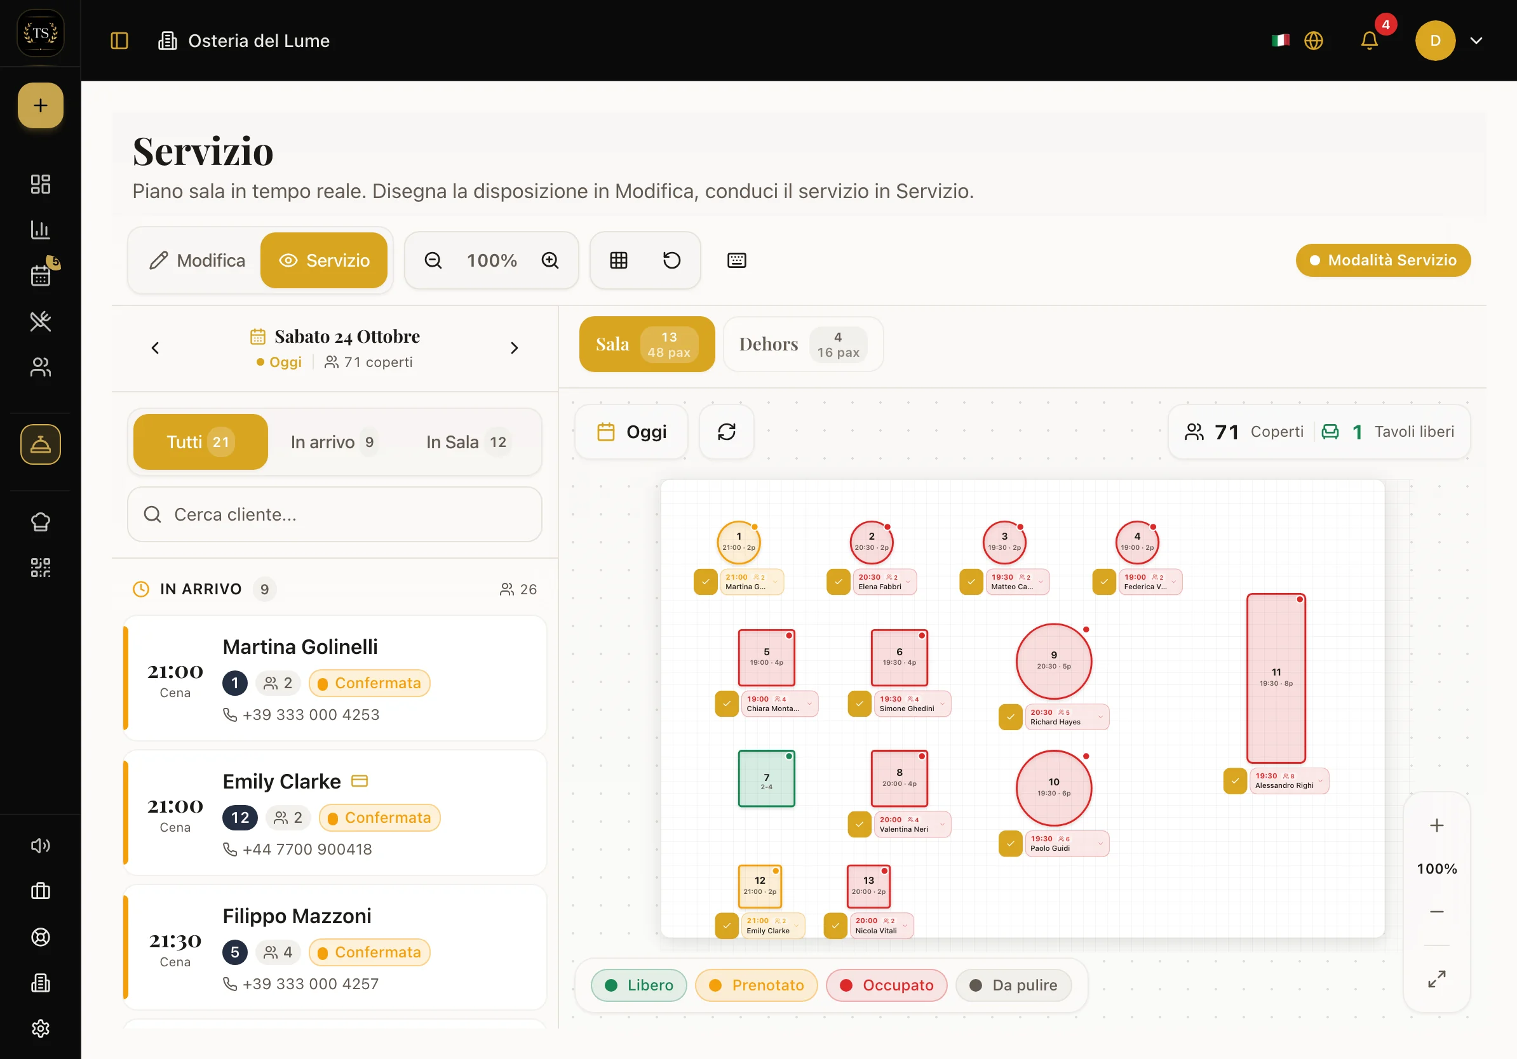Viewport: 1517px width, 1059px height.
Task: Select the Sala room tab
Action: pos(647,344)
